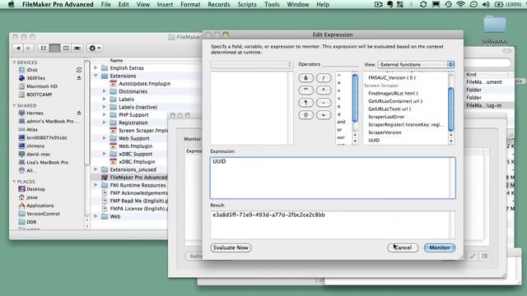Screen dimensions: 527x296
Task: Open the Records menu
Action: [219, 4]
